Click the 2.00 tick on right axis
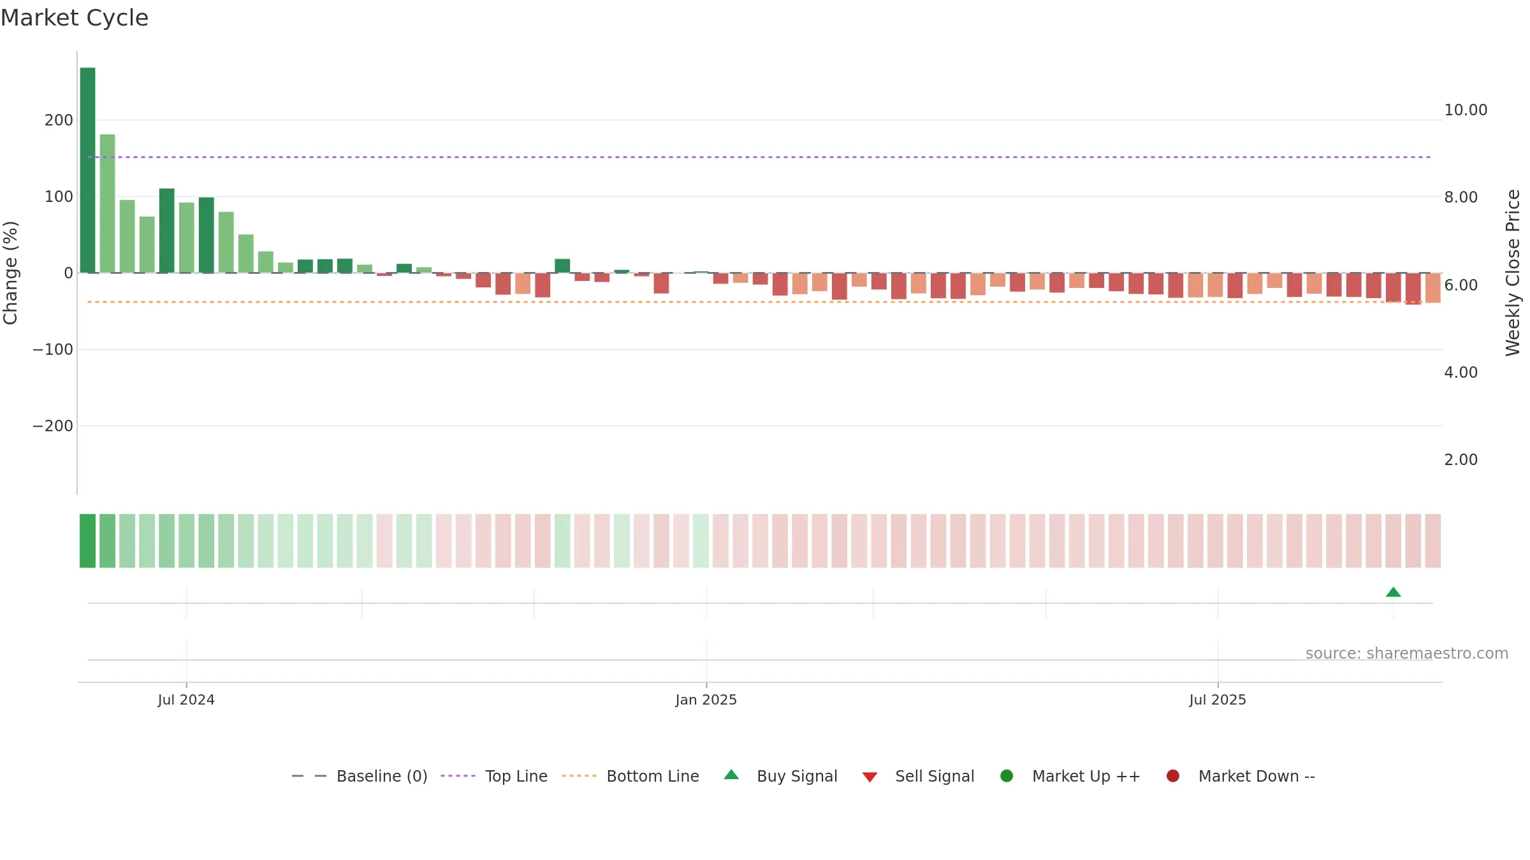The image size is (1530, 860). point(1461,460)
